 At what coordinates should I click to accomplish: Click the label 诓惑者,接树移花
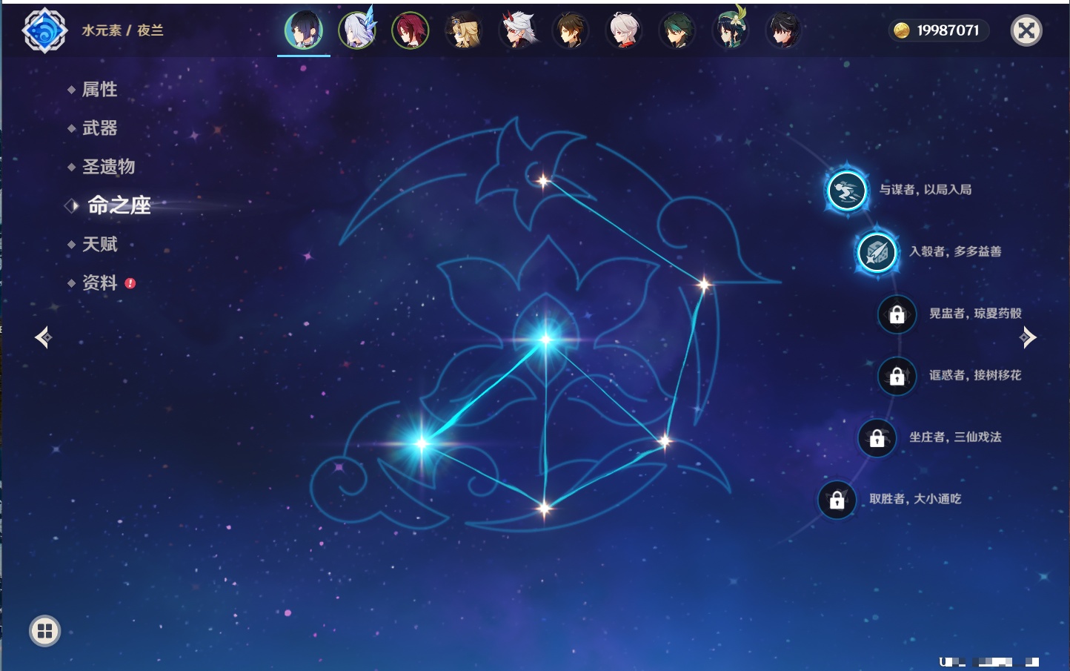coord(975,375)
